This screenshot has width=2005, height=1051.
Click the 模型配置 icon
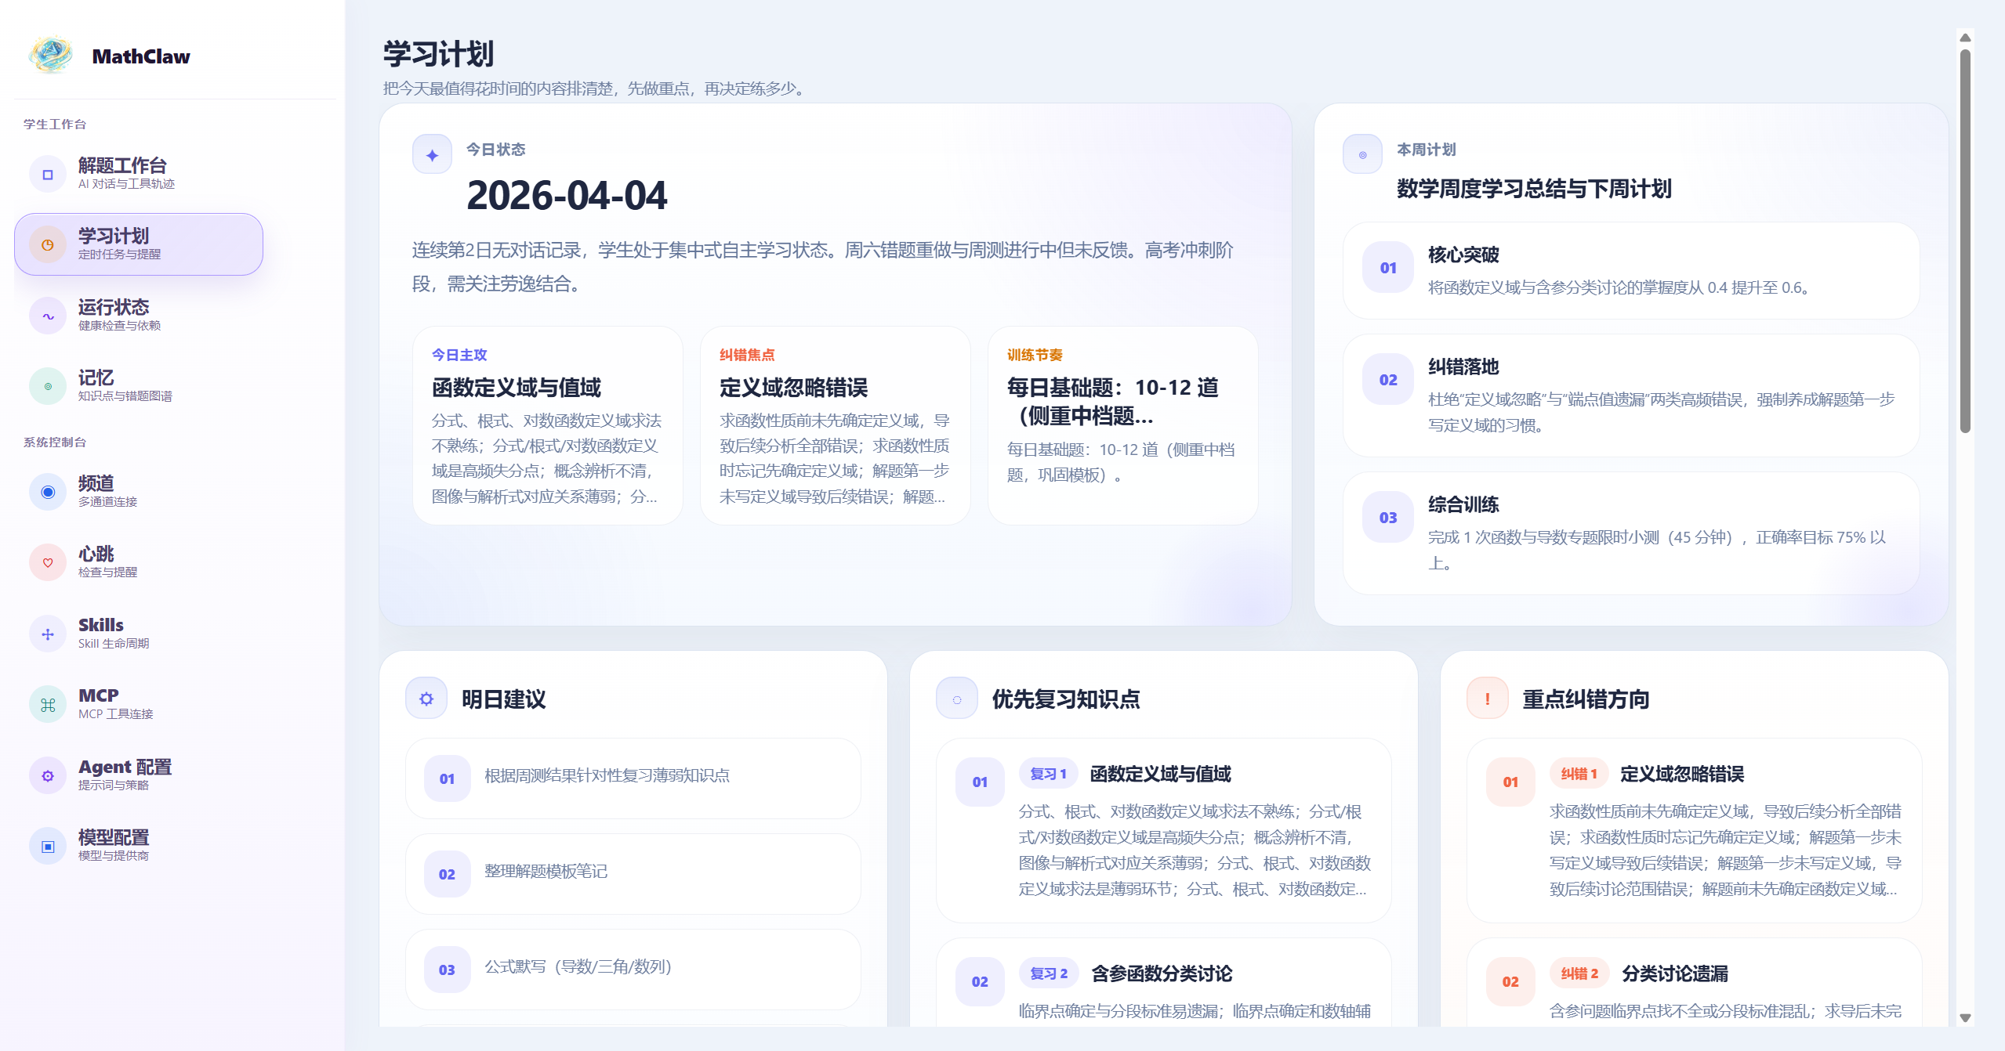click(47, 845)
